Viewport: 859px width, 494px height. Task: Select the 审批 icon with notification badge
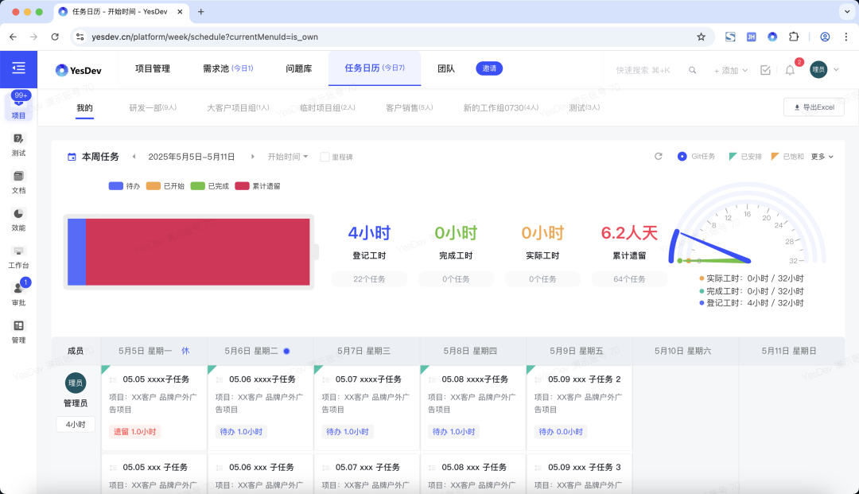[17, 293]
